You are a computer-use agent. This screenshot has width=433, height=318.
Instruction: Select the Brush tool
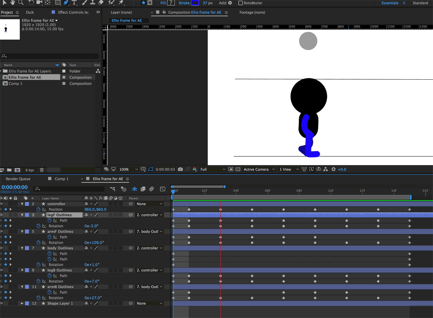point(84,3)
